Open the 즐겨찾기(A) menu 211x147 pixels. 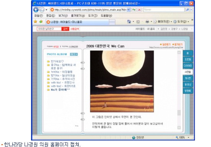pyautogui.click(x=78, y=16)
